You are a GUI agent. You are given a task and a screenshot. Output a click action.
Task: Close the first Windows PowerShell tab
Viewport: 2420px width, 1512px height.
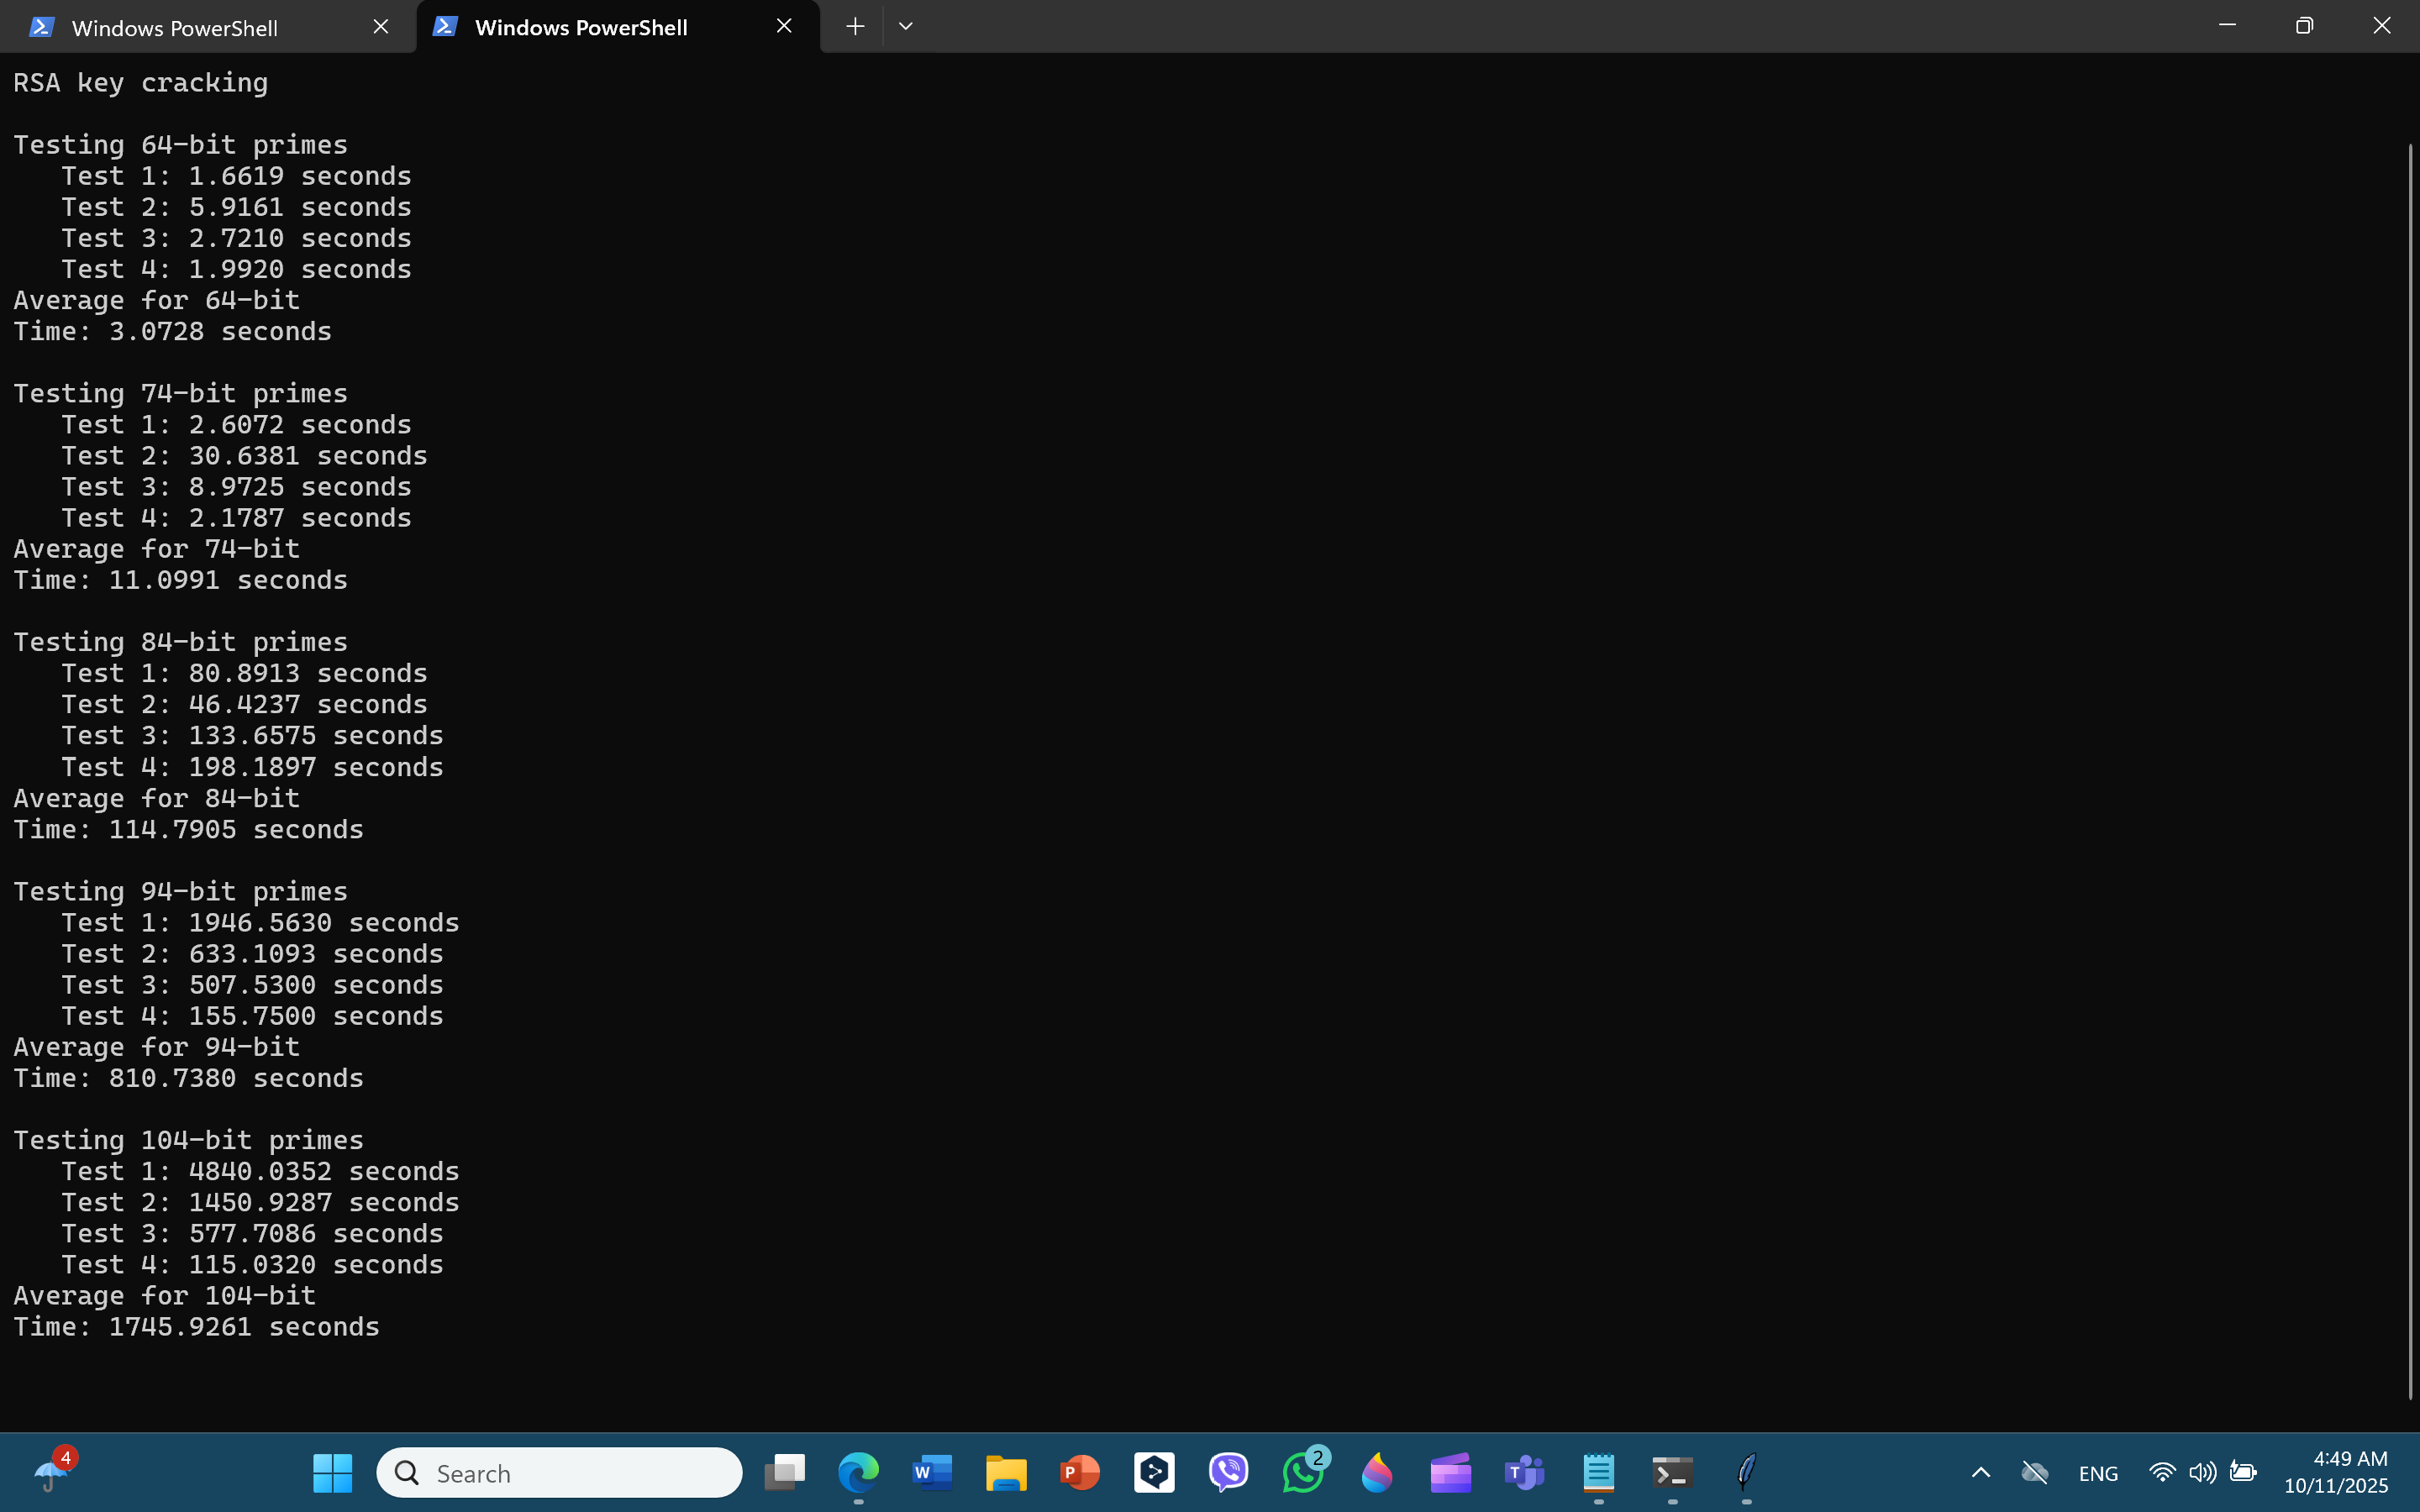coord(381,27)
